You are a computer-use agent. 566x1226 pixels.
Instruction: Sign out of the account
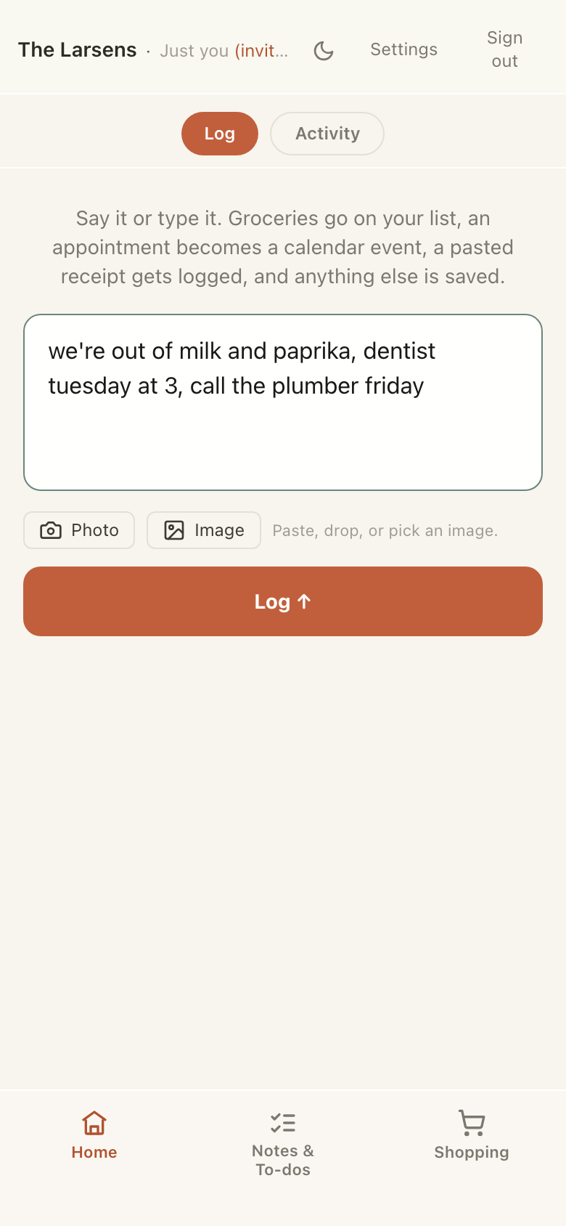505,49
